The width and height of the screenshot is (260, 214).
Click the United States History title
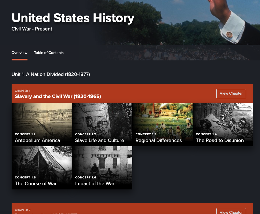73,18
